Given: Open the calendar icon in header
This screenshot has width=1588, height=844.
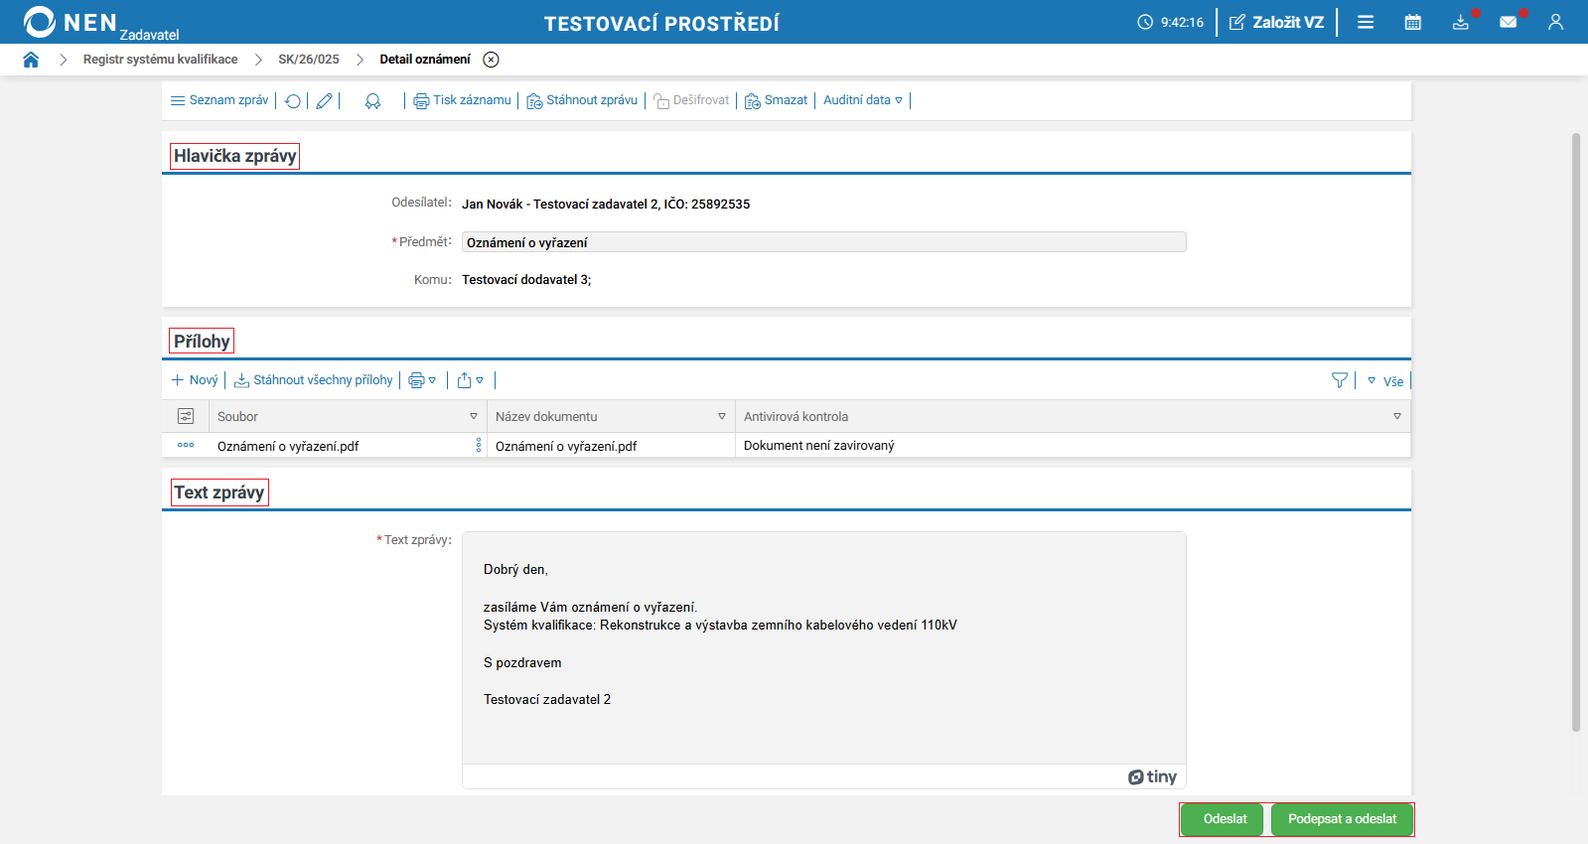Looking at the screenshot, I should pos(1413,22).
